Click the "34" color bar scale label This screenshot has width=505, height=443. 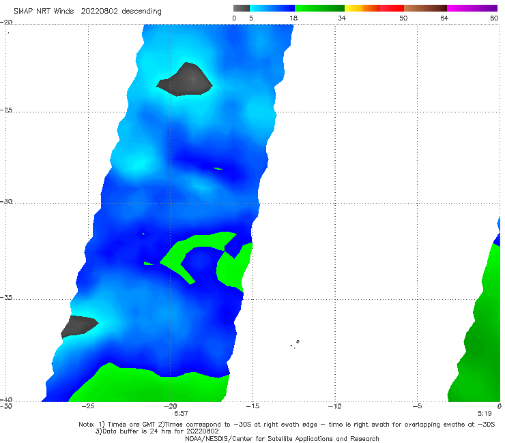(x=342, y=18)
